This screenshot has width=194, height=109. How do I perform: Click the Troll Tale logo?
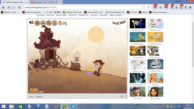[119, 23]
